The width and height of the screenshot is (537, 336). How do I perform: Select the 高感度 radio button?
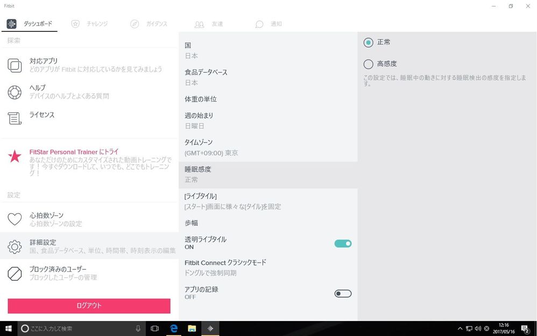pyautogui.click(x=368, y=64)
